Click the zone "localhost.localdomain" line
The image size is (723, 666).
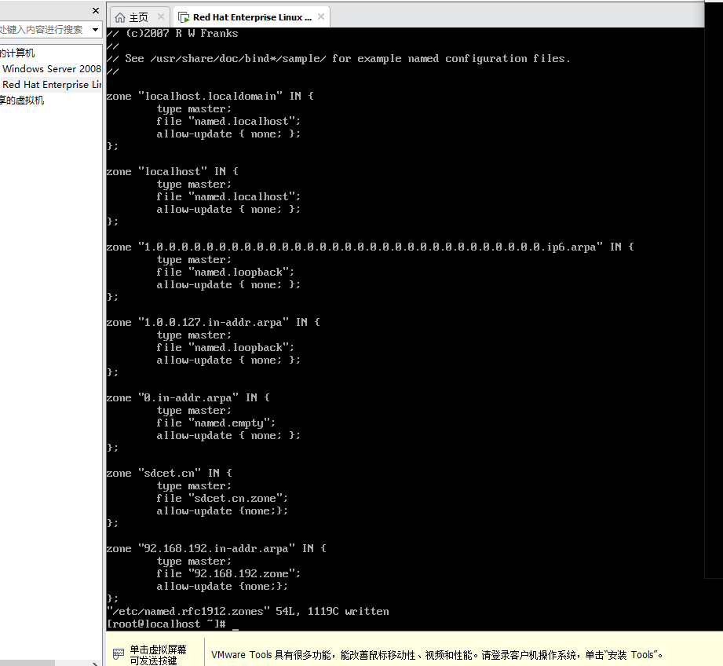coord(210,97)
